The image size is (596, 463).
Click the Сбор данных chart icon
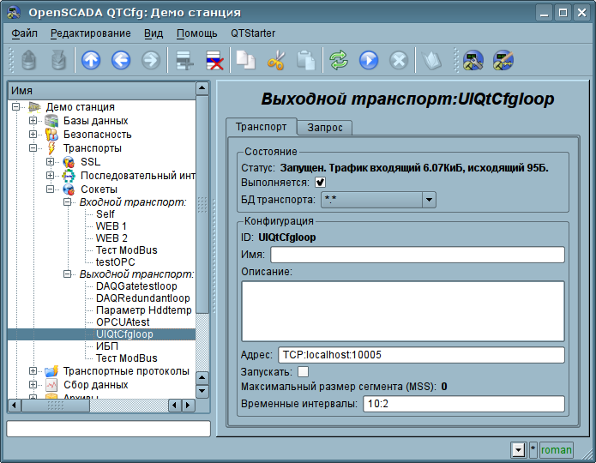tap(51, 385)
